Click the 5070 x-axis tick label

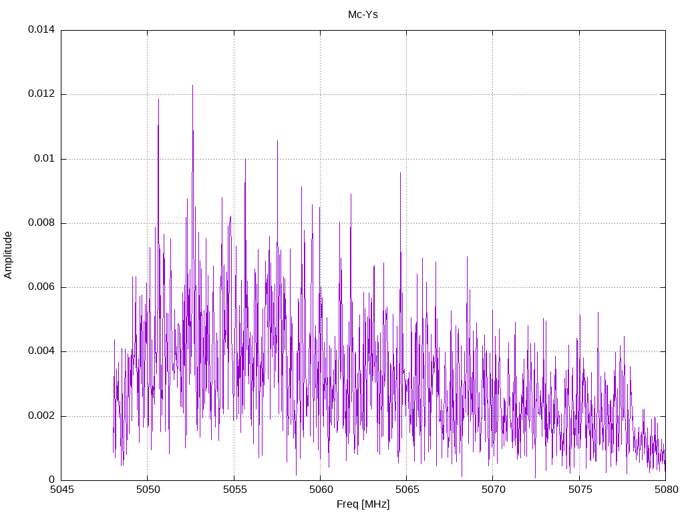tap(494, 490)
